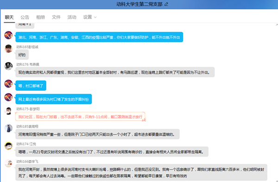This screenshot has height=182, width=278.
Task: Click the 好的 reply bubble
Action: pos(22,55)
